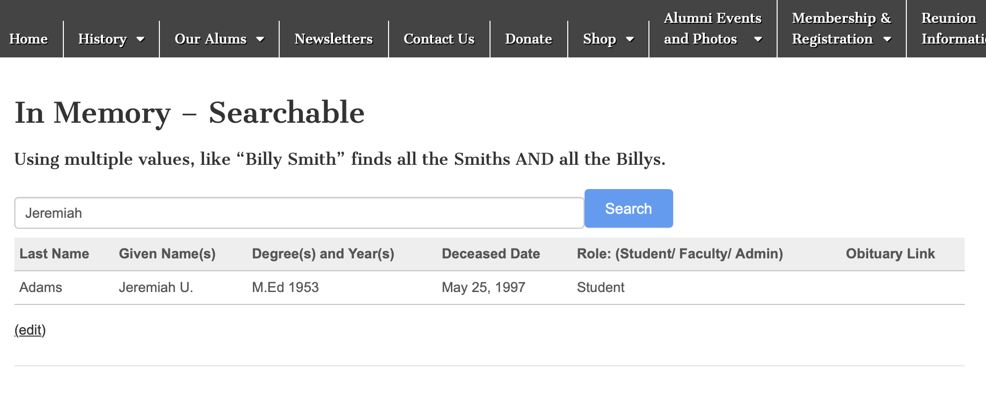Click the Given Name(s) column header
Image resolution: width=986 pixels, height=394 pixels.
click(x=167, y=254)
